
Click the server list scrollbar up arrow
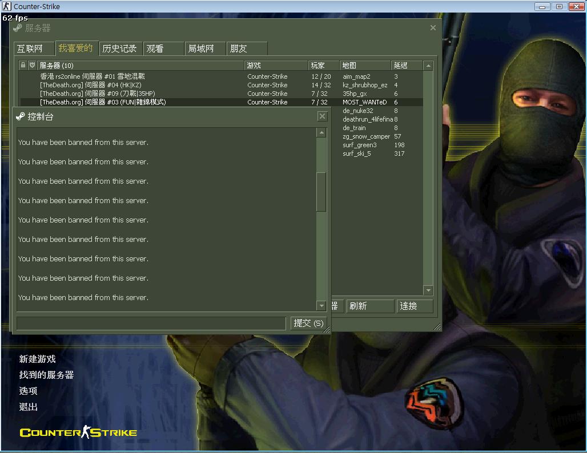pyautogui.click(x=428, y=66)
